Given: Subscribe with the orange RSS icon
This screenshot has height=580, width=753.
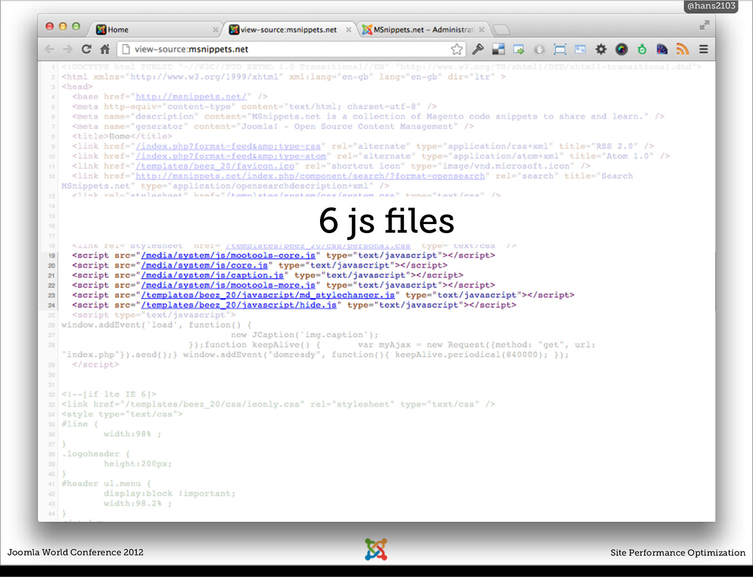Looking at the screenshot, I should pyautogui.click(x=682, y=49).
